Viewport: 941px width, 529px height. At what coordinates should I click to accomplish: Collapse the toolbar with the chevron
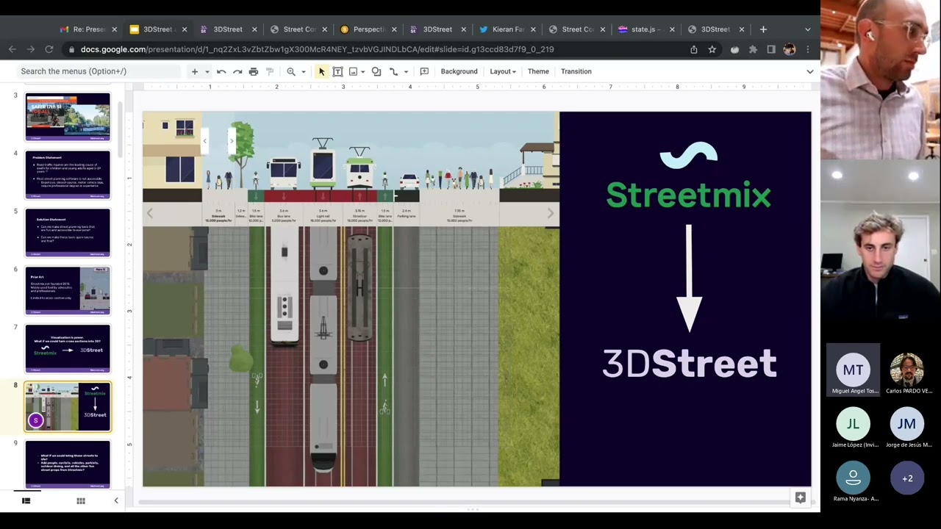pyautogui.click(x=810, y=71)
